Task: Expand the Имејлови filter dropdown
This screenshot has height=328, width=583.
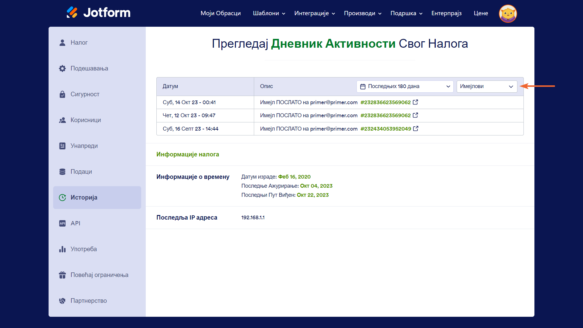Action: [486, 87]
